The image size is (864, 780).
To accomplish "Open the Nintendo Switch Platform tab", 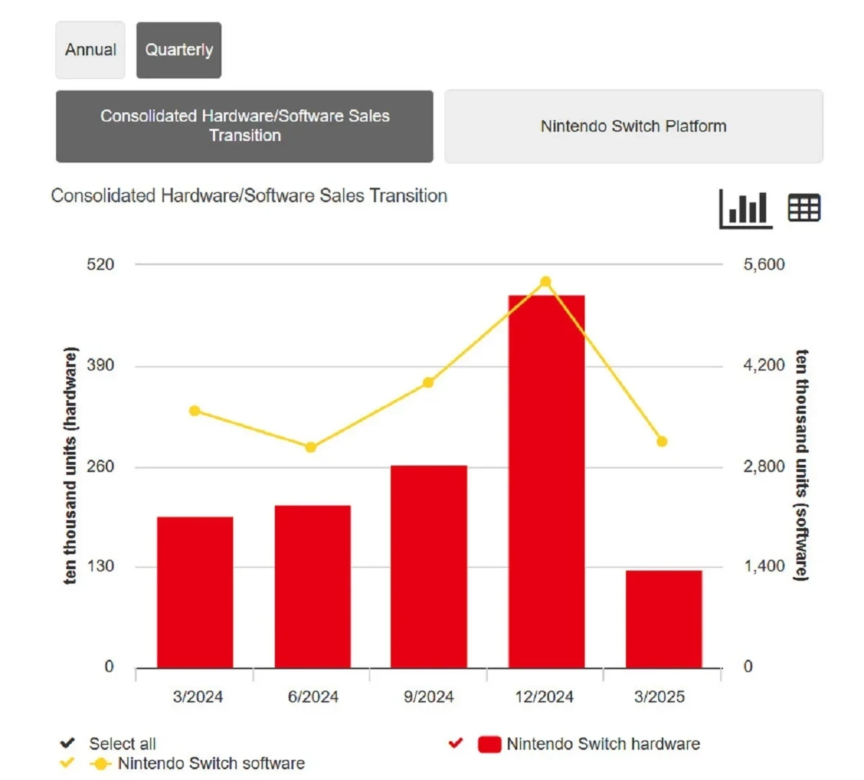I will pyautogui.click(x=633, y=127).
